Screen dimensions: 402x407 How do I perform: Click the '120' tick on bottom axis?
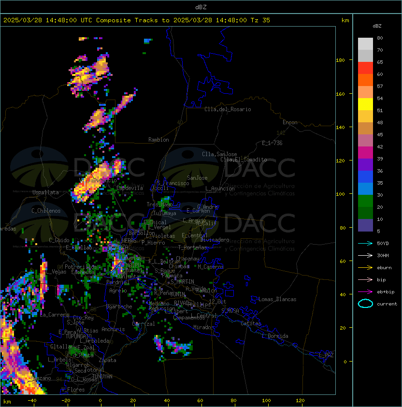point(300,401)
